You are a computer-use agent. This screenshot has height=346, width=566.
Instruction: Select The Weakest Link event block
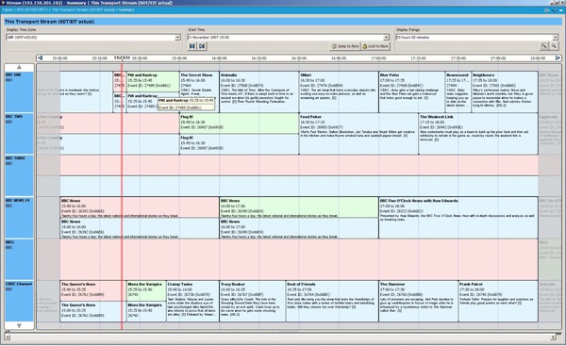478,134
